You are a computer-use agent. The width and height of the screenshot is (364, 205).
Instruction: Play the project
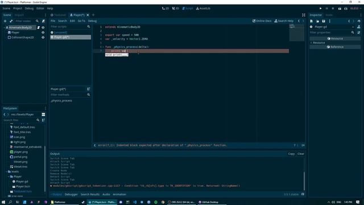click(x=321, y=9)
